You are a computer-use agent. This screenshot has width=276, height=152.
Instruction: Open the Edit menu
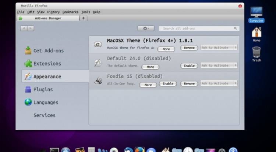[31, 12]
